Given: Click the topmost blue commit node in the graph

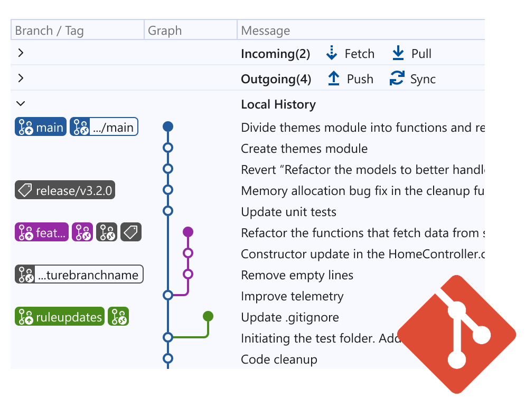Looking at the screenshot, I should (x=168, y=126).
